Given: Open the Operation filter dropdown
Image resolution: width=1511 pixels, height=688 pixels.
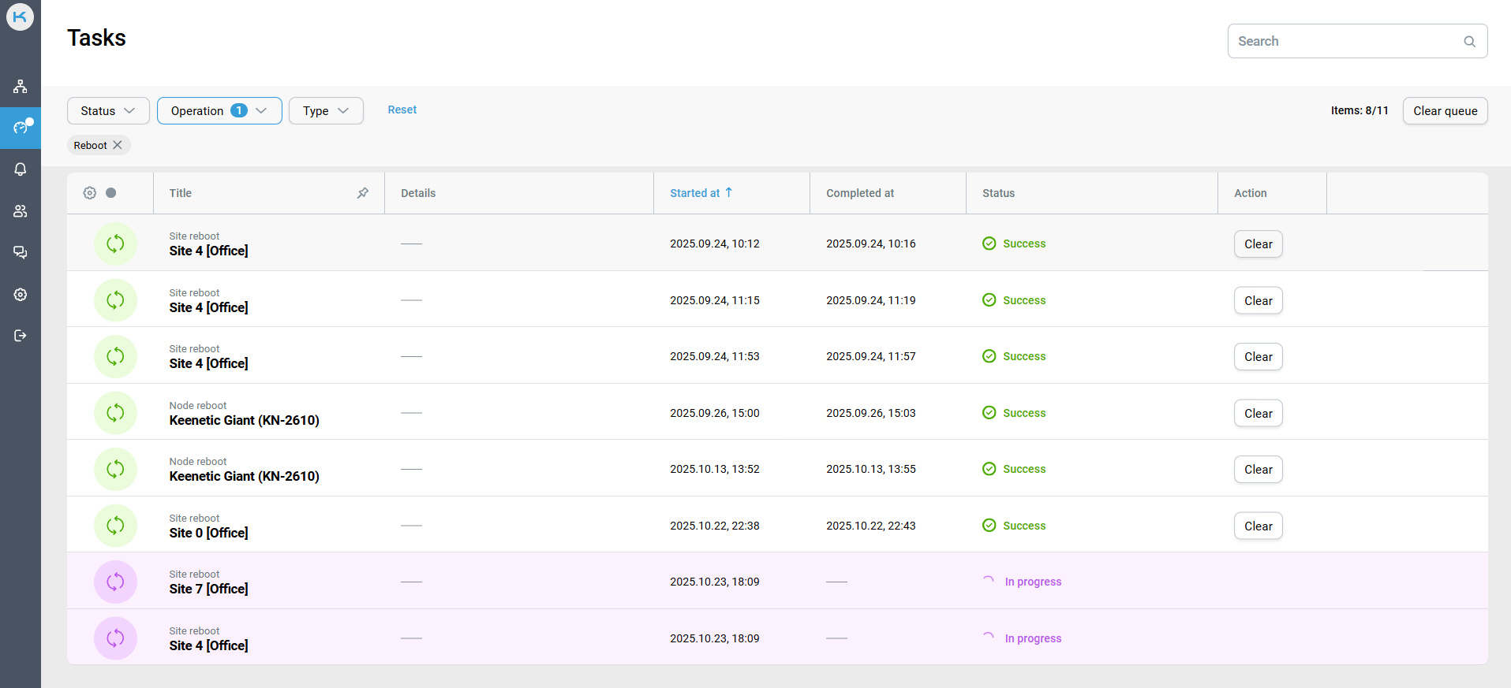Looking at the screenshot, I should tap(219, 111).
